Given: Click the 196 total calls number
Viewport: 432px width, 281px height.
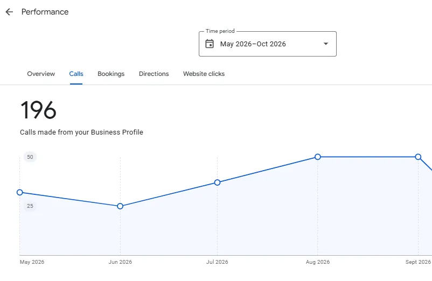Looking at the screenshot, I should pyautogui.click(x=38, y=110).
